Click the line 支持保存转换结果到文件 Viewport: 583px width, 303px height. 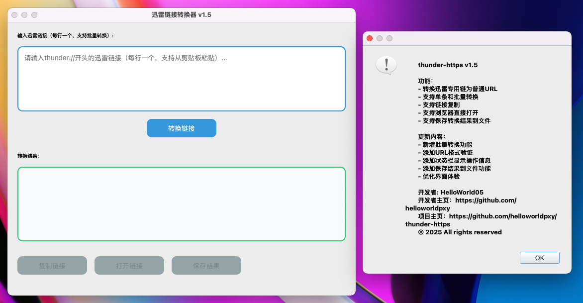[x=454, y=121]
